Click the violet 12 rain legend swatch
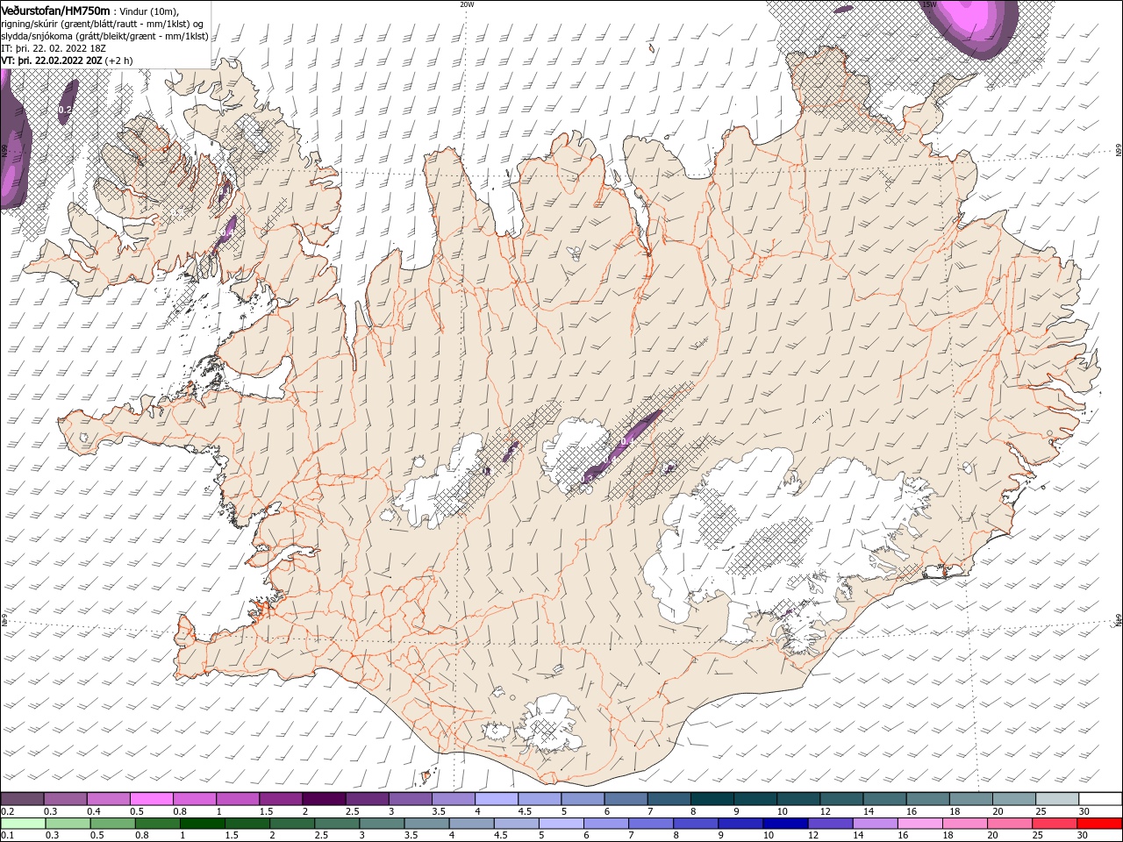 click(829, 824)
